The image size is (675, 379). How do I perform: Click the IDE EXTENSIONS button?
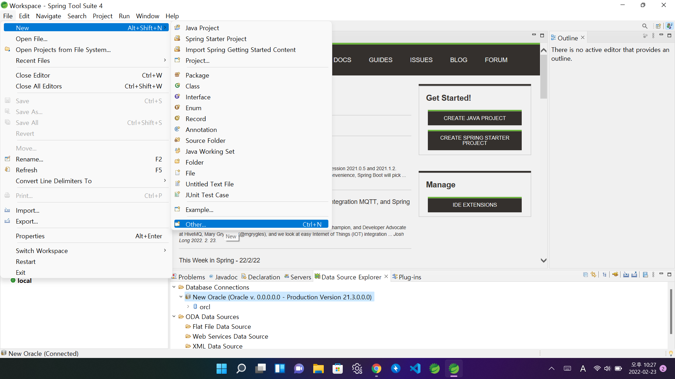474,205
